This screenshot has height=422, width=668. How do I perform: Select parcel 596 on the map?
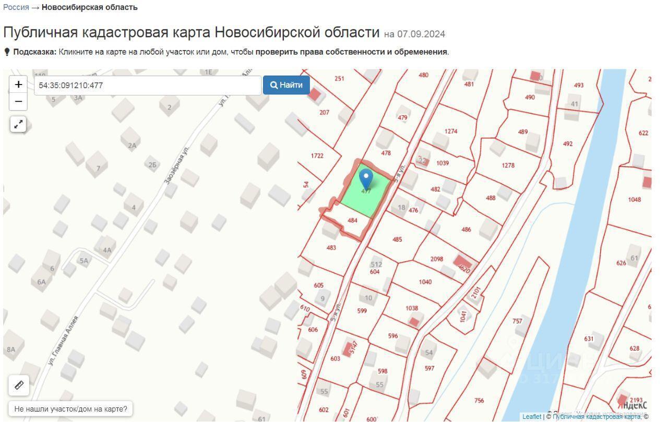[393, 336]
